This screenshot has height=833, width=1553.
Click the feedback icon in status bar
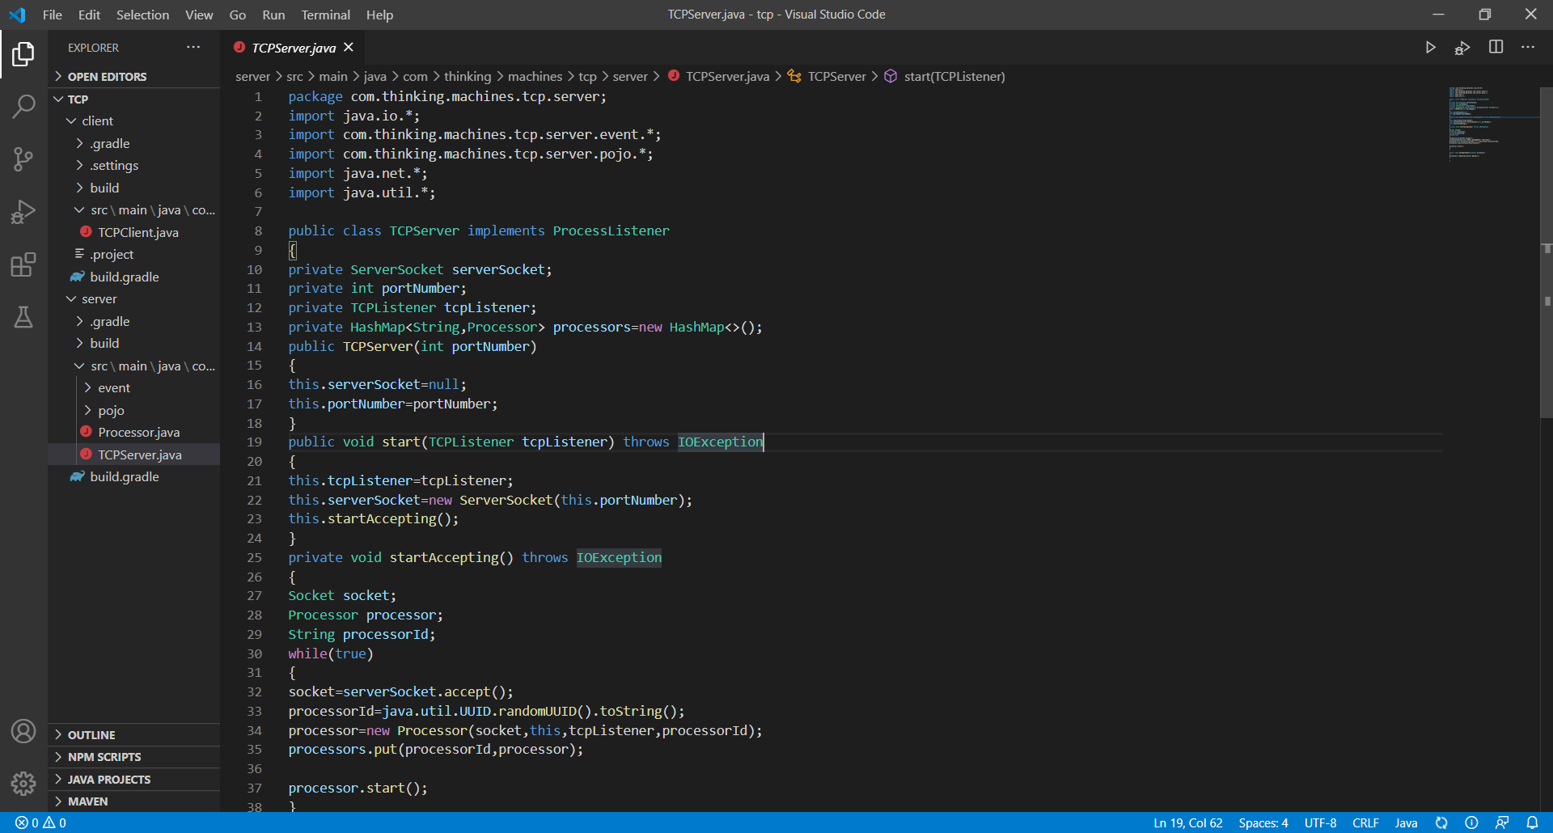(x=1502, y=822)
